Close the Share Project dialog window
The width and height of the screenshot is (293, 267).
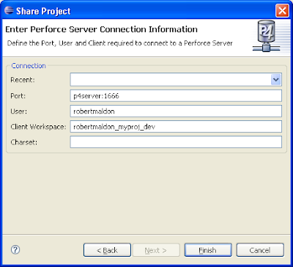282,11
